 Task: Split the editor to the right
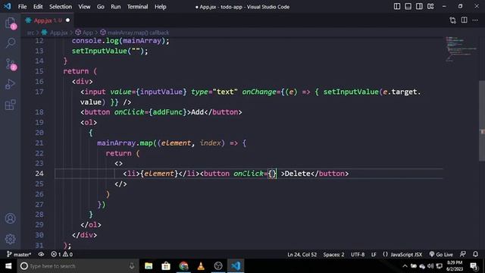pyautogui.click(x=464, y=20)
